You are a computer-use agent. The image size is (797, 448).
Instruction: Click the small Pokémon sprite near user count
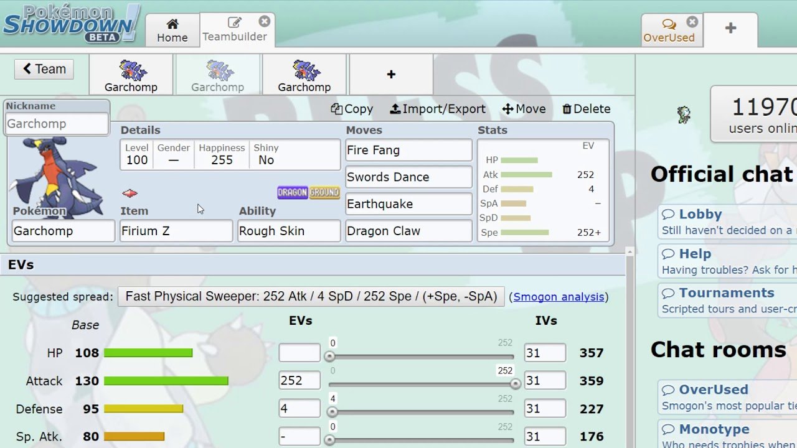[x=684, y=115]
